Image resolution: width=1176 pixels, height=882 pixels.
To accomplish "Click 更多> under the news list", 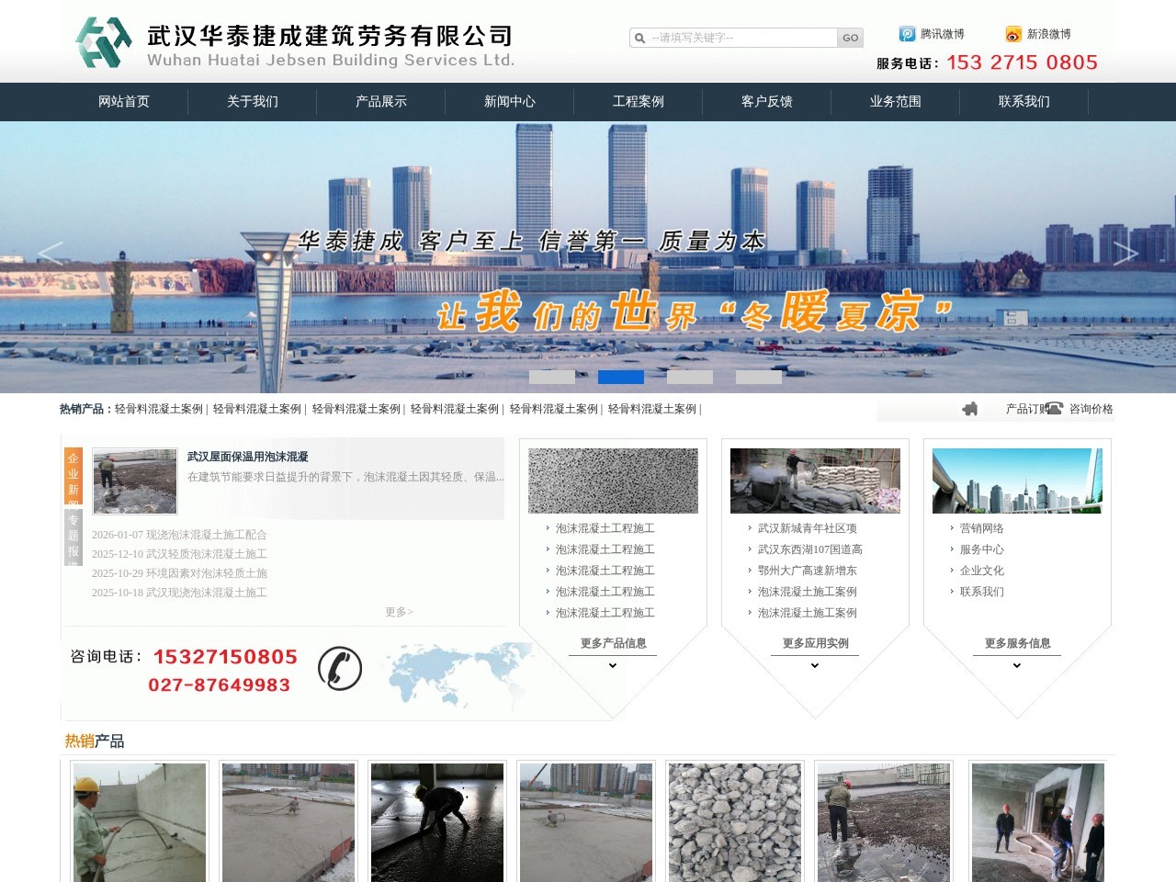I will [x=399, y=612].
